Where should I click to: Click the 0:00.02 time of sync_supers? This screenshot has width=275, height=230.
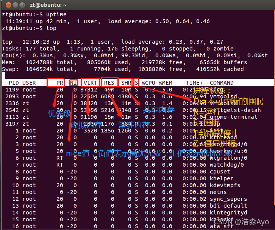pyautogui.click(x=194, y=199)
